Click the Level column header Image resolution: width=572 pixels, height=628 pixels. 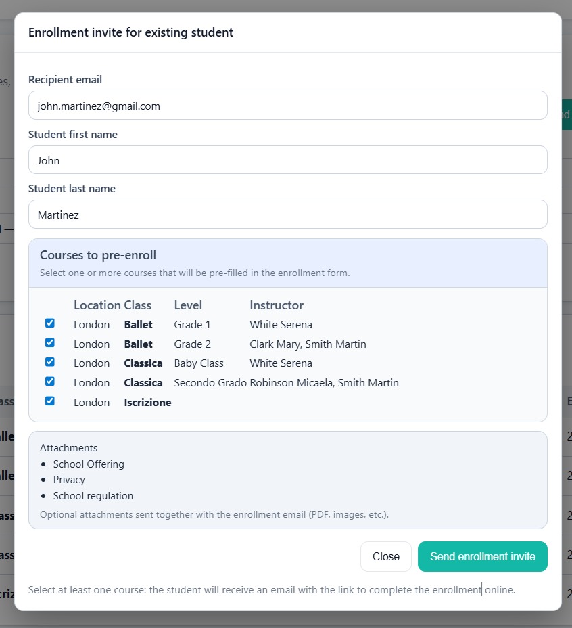pos(188,305)
